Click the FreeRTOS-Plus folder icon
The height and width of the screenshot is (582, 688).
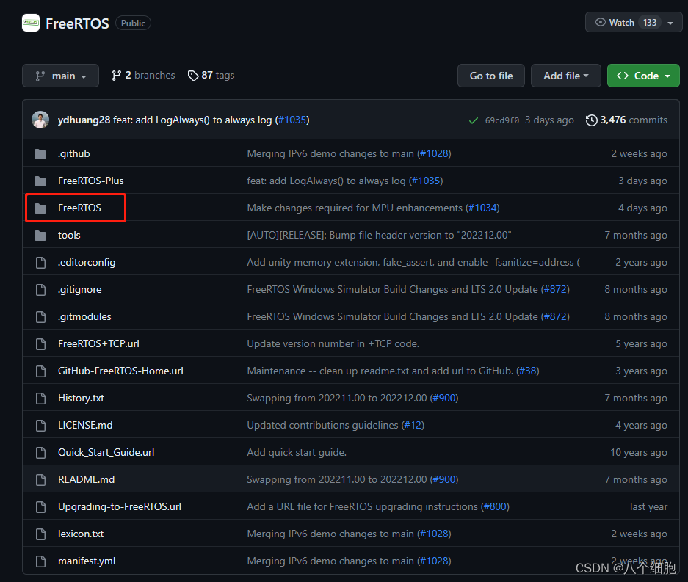click(40, 181)
